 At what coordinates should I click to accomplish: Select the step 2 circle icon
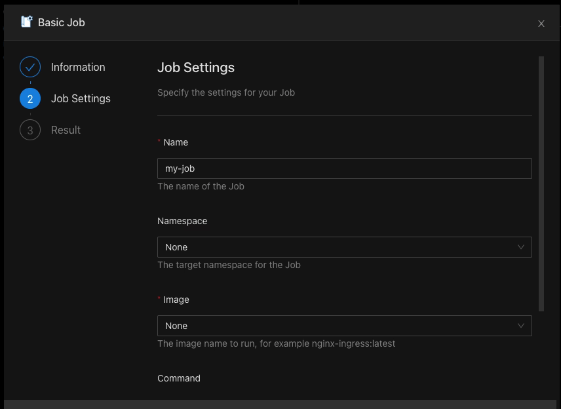pyautogui.click(x=29, y=98)
